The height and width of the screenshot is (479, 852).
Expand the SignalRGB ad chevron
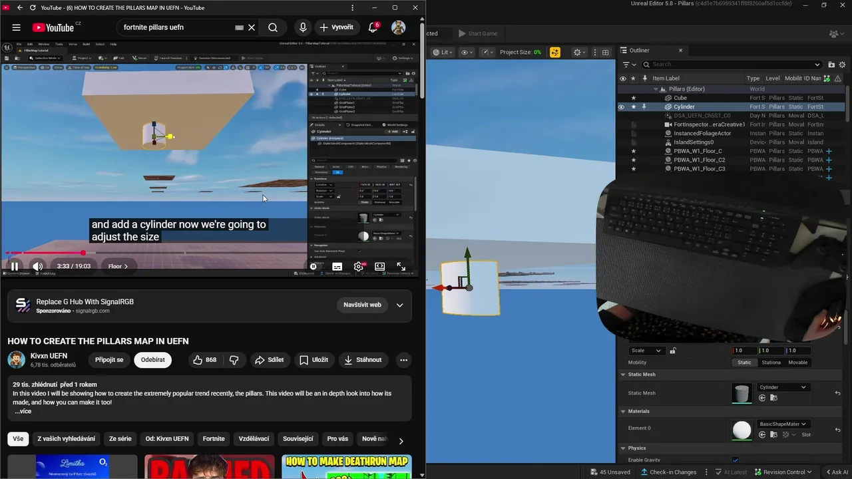click(x=400, y=305)
